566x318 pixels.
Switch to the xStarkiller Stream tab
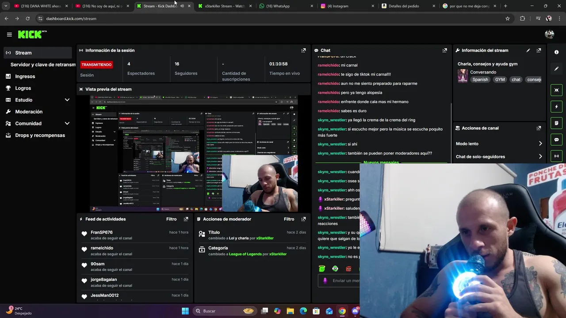coord(224,6)
